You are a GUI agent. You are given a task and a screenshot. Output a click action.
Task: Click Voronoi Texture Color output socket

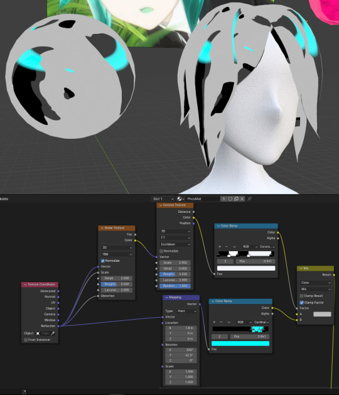(x=193, y=217)
